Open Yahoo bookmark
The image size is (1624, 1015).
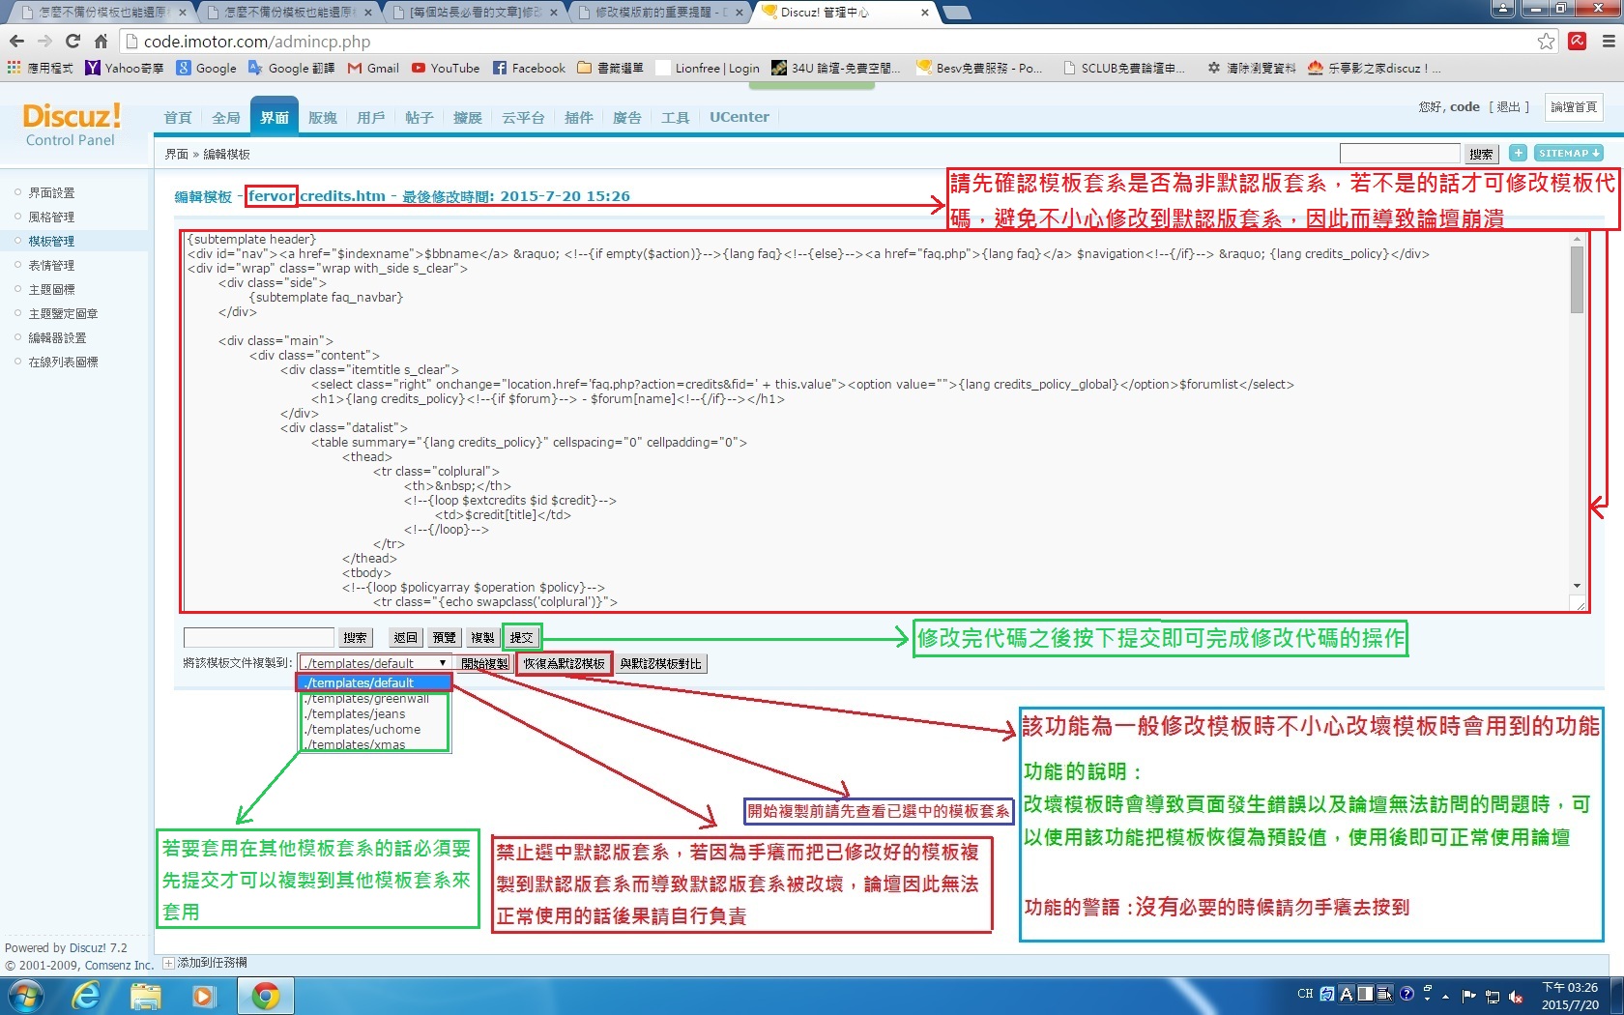click(125, 68)
